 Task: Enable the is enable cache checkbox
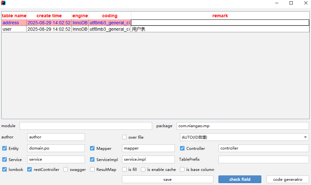(143, 169)
